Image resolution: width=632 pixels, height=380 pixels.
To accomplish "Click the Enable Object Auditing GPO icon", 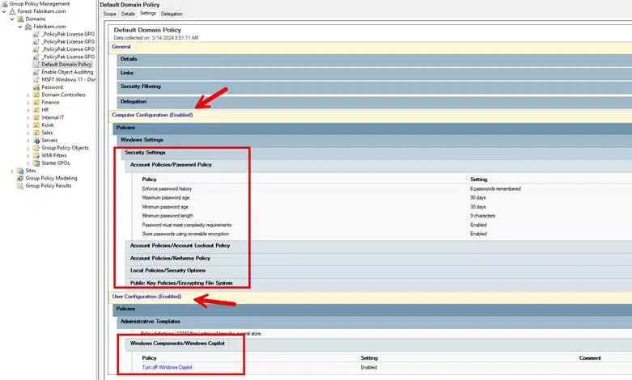I will point(36,72).
